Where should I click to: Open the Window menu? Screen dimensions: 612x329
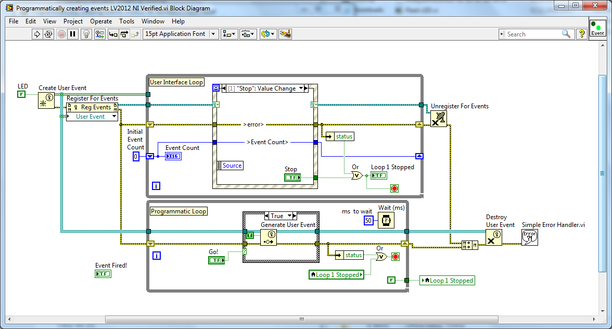tap(153, 21)
